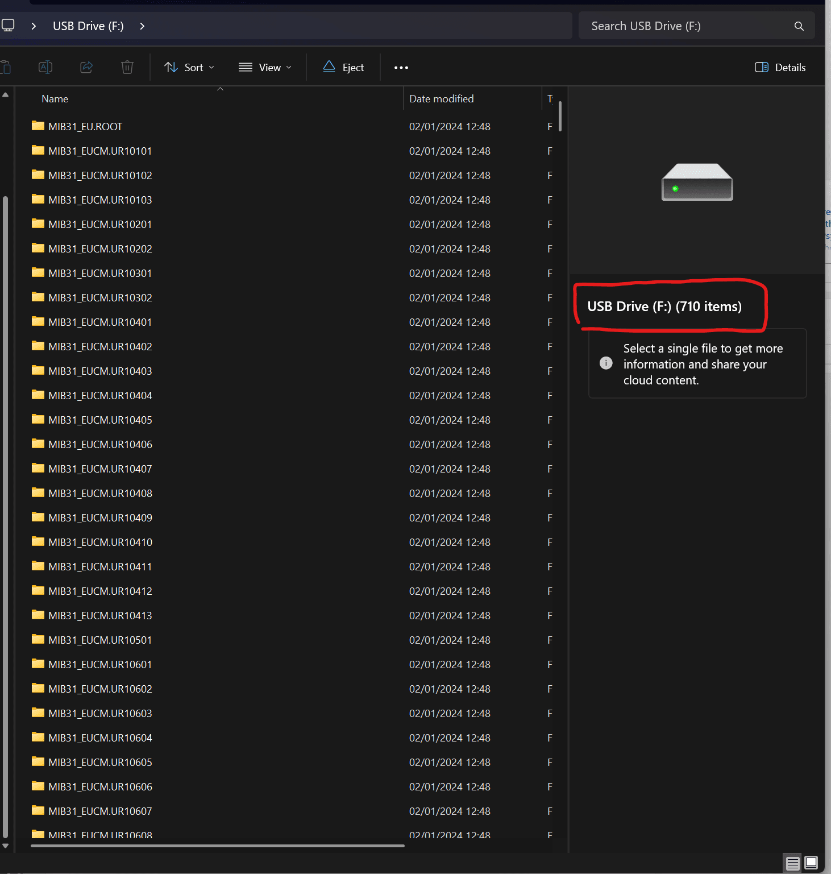This screenshot has width=831, height=874.
Task: Click navigation pane scroll up arrow
Action: click(5, 95)
